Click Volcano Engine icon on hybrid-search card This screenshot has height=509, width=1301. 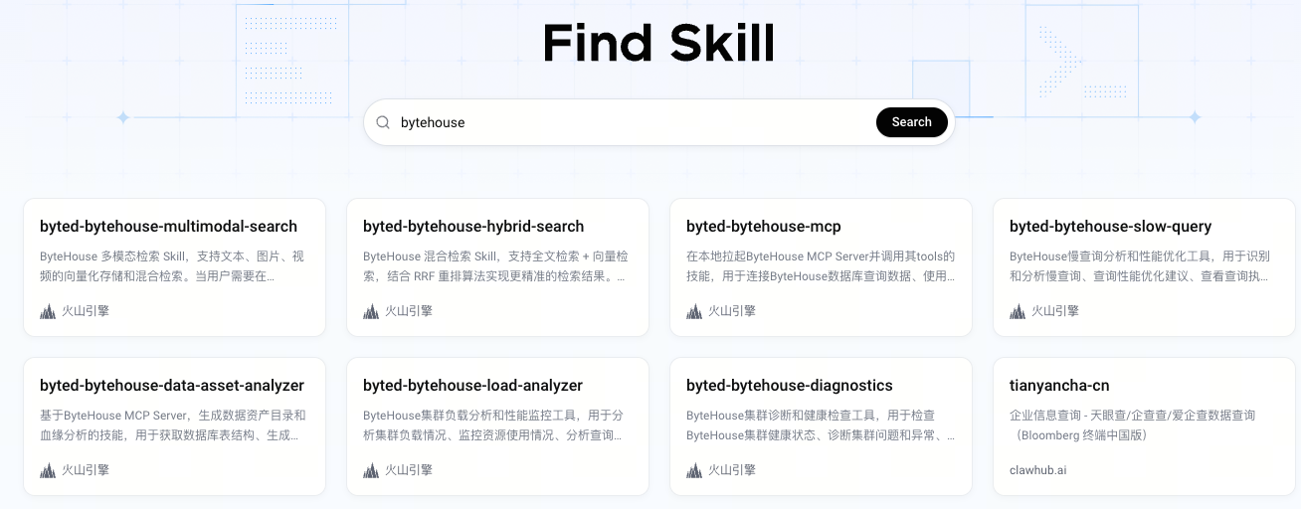(x=371, y=311)
